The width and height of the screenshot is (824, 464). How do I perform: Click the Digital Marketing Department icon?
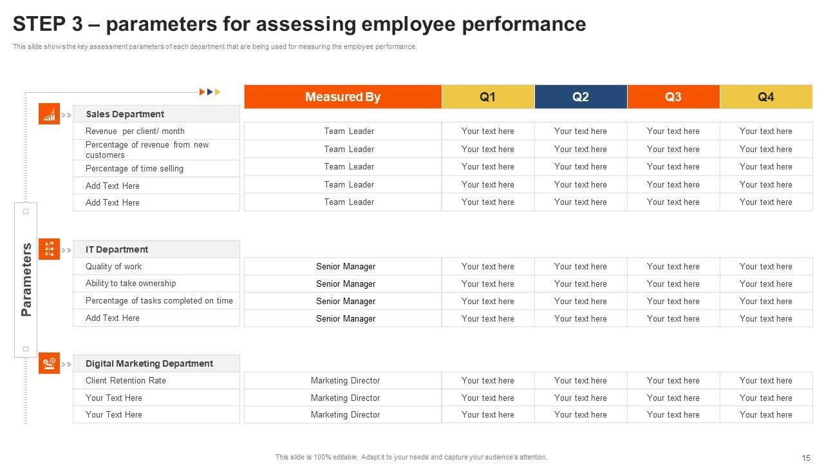(49, 363)
